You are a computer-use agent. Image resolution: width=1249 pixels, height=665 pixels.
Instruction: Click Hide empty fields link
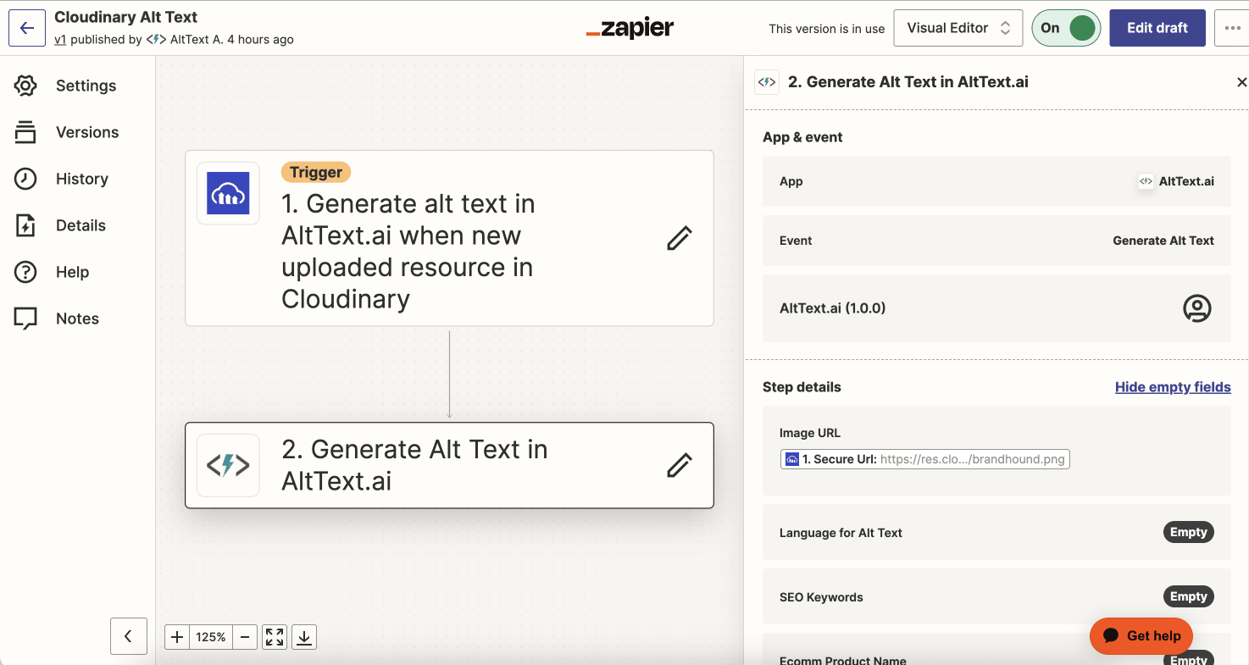(1173, 387)
